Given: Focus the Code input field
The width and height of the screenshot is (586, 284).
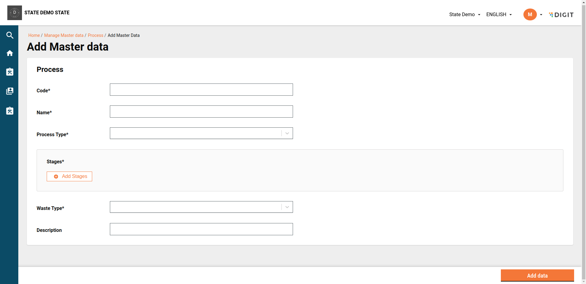Looking at the screenshot, I should pos(201,90).
